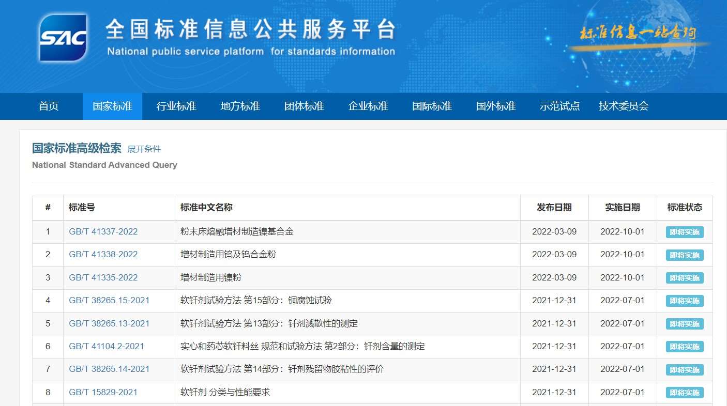Select the 团体标准 navigation item

[x=304, y=106]
